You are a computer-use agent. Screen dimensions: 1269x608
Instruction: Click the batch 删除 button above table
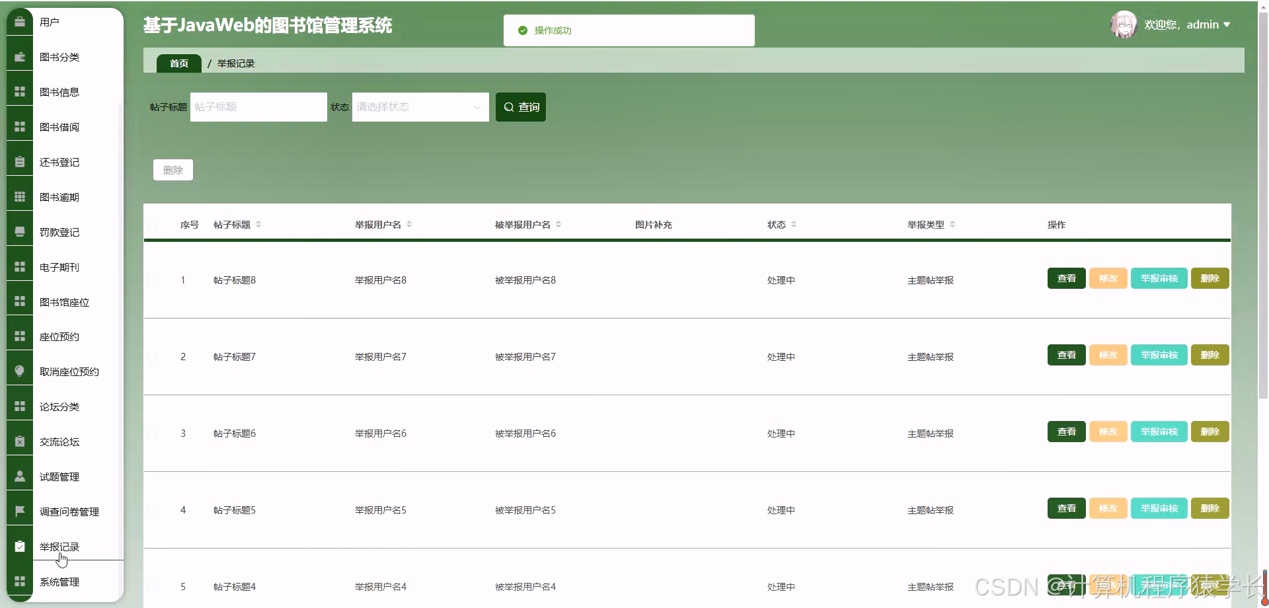pyautogui.click(x=173, y=170)
